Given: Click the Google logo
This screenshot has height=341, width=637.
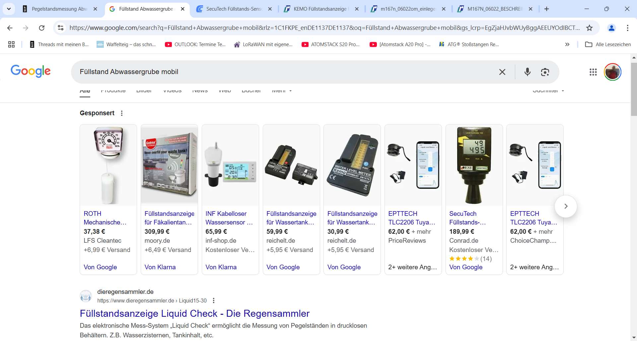Looking at the screenshot, I should 31,71.
